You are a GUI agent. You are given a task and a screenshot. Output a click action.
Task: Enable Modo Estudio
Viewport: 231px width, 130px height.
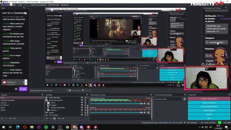209,110
